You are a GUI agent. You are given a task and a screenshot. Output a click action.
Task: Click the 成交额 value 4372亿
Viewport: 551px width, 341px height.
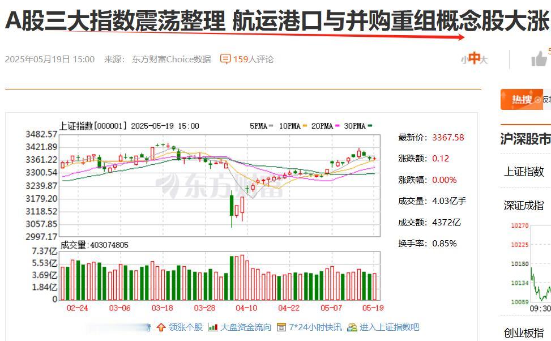pos(446,223)
